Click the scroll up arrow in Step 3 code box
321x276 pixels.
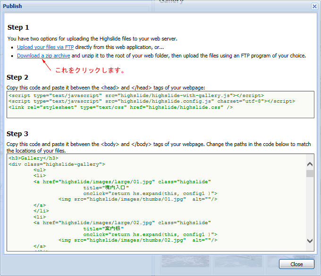click(x=310, y=164)
